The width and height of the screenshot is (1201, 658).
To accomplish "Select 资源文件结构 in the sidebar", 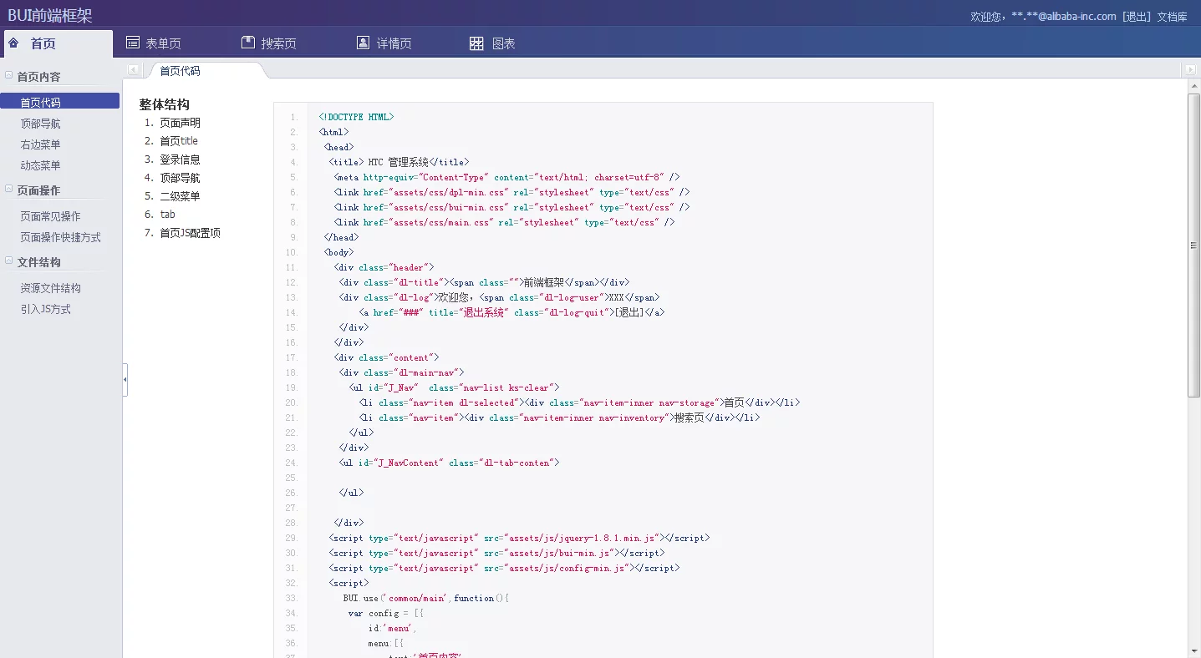I will click(x=50, y=288).
